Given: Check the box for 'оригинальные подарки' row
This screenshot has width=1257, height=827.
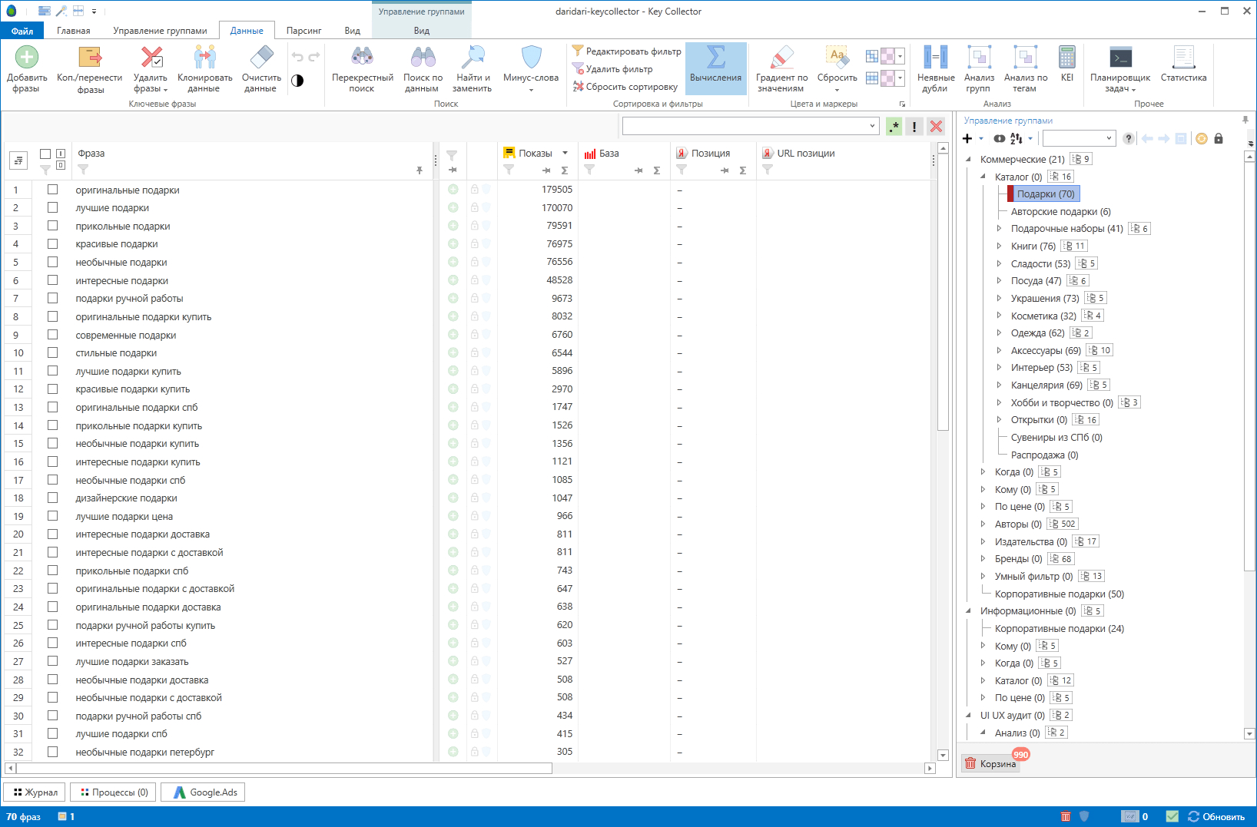Looking at the screenshot, I should tap(53, 190).
